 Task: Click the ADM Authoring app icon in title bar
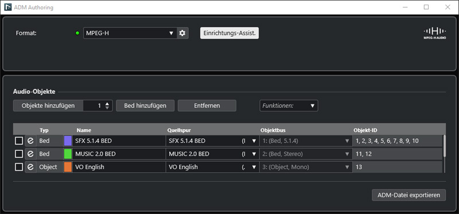pyautogui.click(x=8, y=7)
